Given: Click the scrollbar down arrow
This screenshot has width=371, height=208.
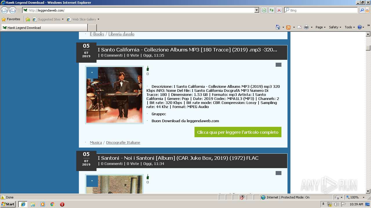Looking at the screenshot, I should pyautogui.click(x=368, y=191).
